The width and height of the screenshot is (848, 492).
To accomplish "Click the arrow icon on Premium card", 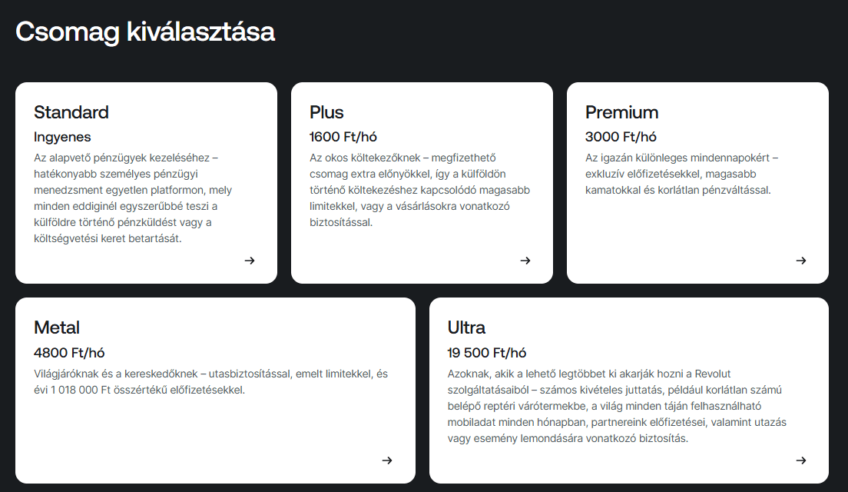I will pos(801,261).
